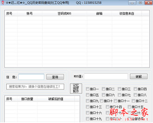Click 序号 header in the lower table
The width and height of the screenshot is (153, 123).
pos(11,99)
